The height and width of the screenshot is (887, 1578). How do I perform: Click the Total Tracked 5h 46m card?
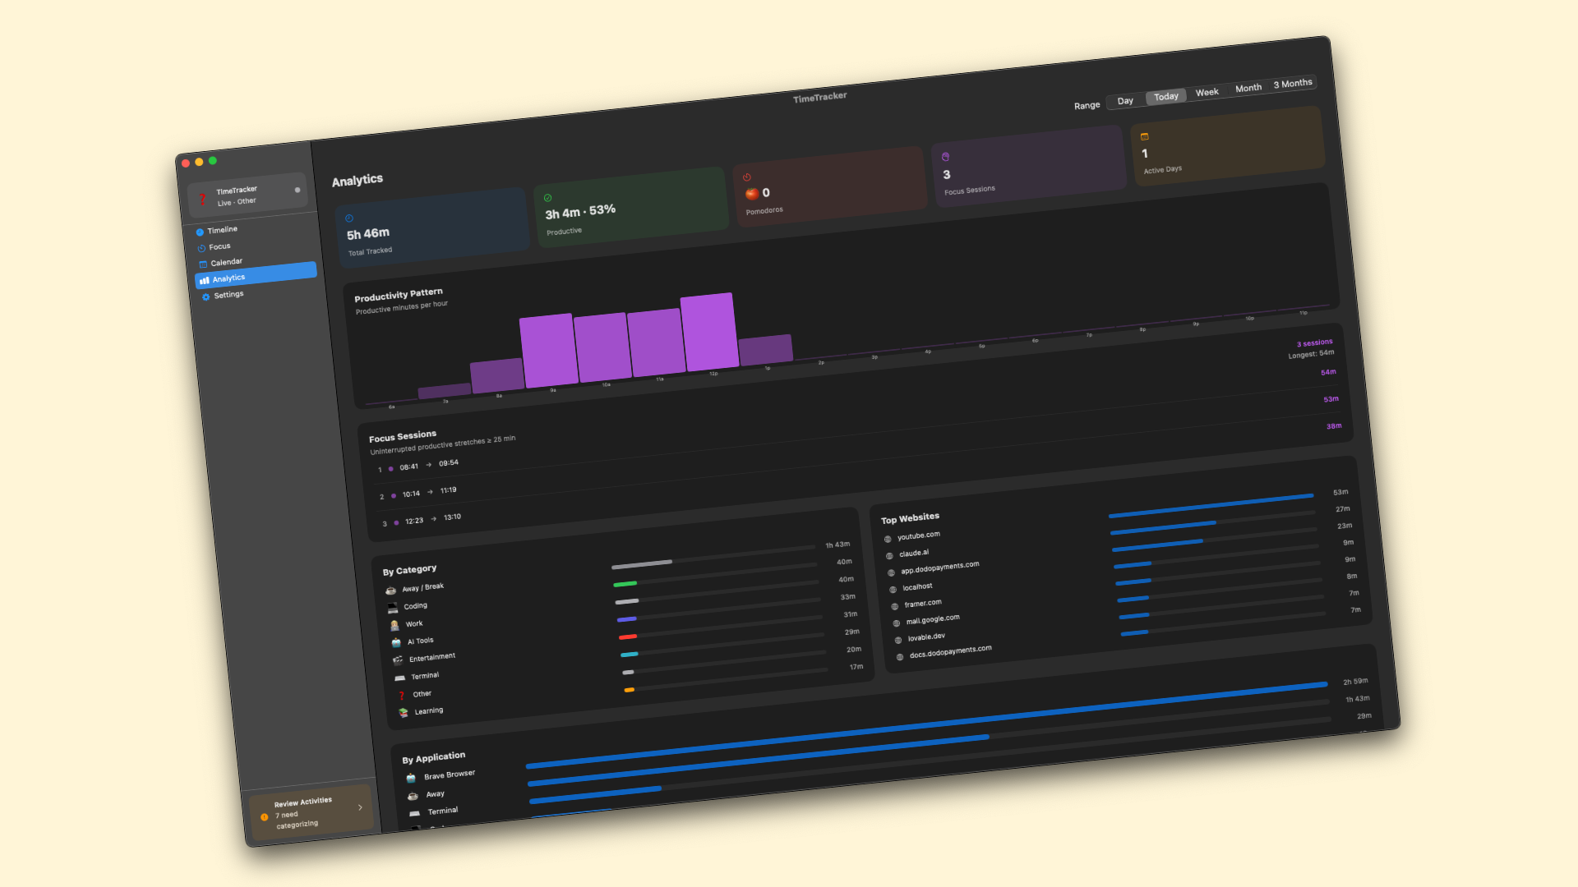click(433, 227)
